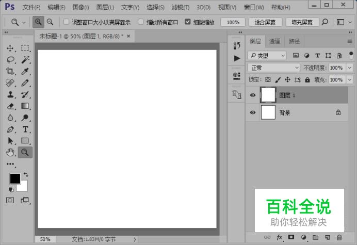Select the Clone Stamp tool

coord(10,94)
